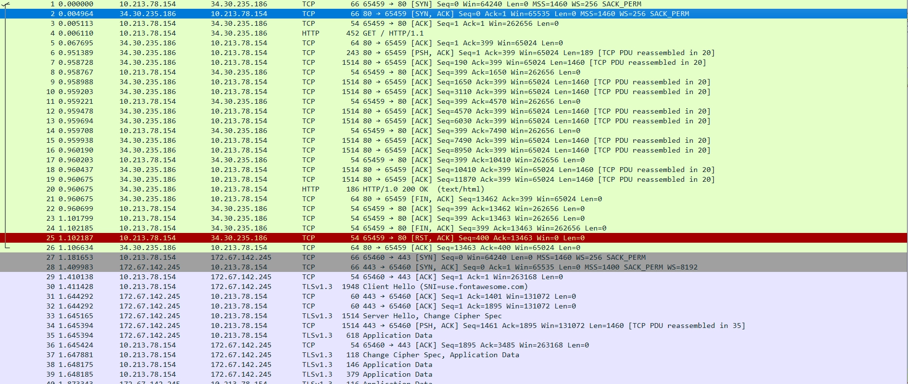Select packet 1, the SYN to port 80
Viewport: 908px width, 384px height.
[454, 4]
